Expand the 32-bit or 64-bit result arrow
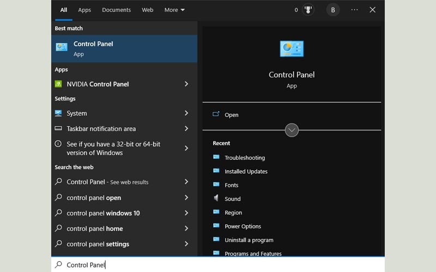Image resolution: width=436 pixels, height=272 pixels. (x=186, y=148)
